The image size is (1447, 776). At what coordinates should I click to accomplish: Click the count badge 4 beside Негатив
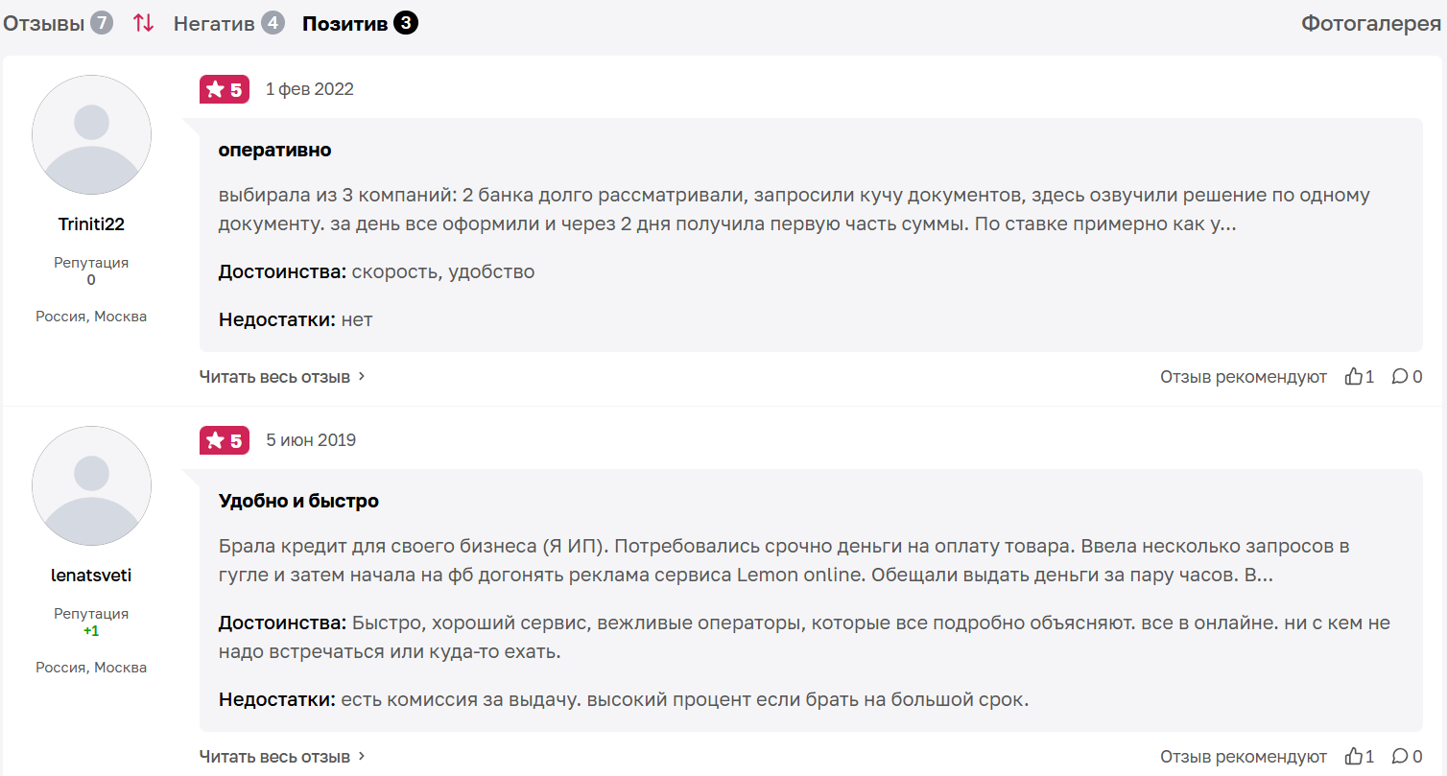[273, 23]
